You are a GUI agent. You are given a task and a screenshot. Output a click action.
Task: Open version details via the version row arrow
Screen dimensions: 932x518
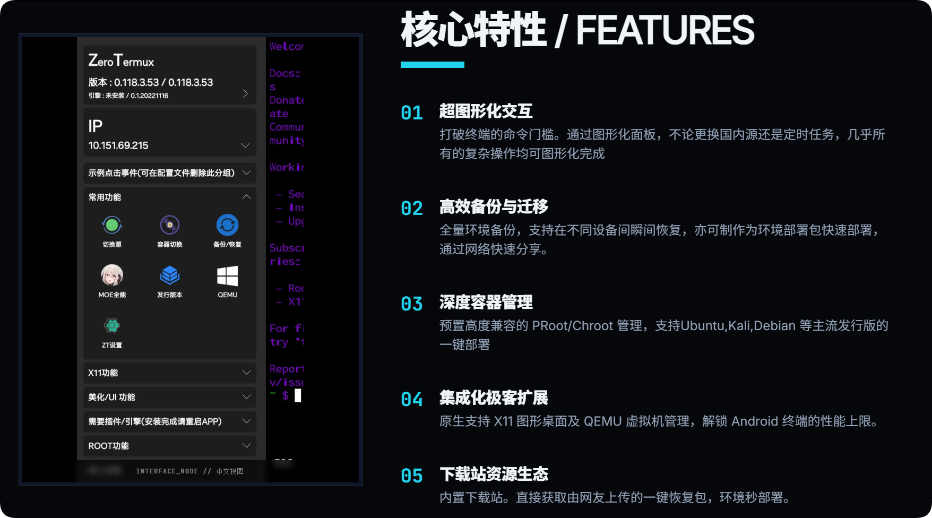(x=245, y=93)
